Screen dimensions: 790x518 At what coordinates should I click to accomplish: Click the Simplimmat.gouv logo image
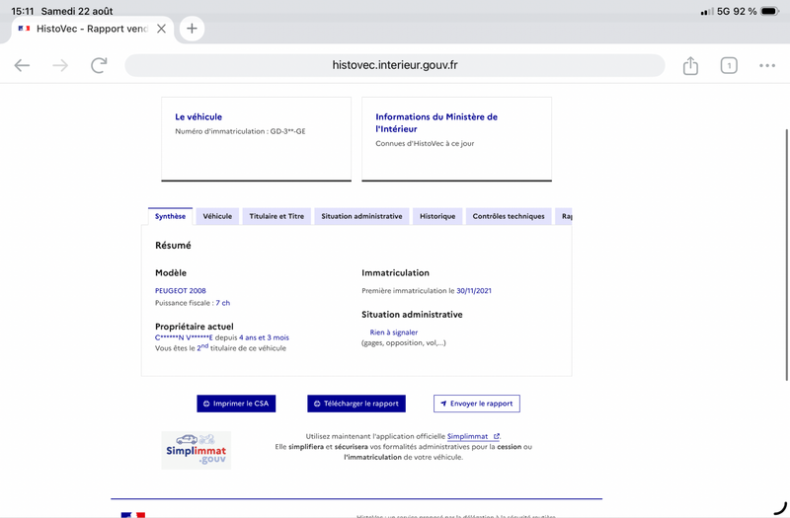(196, 450)
